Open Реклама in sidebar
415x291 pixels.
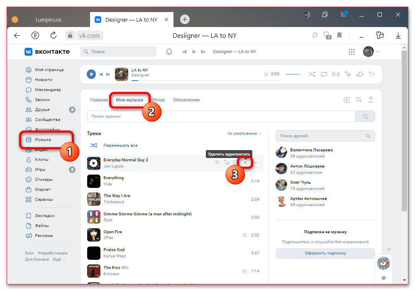coord(39,236)
